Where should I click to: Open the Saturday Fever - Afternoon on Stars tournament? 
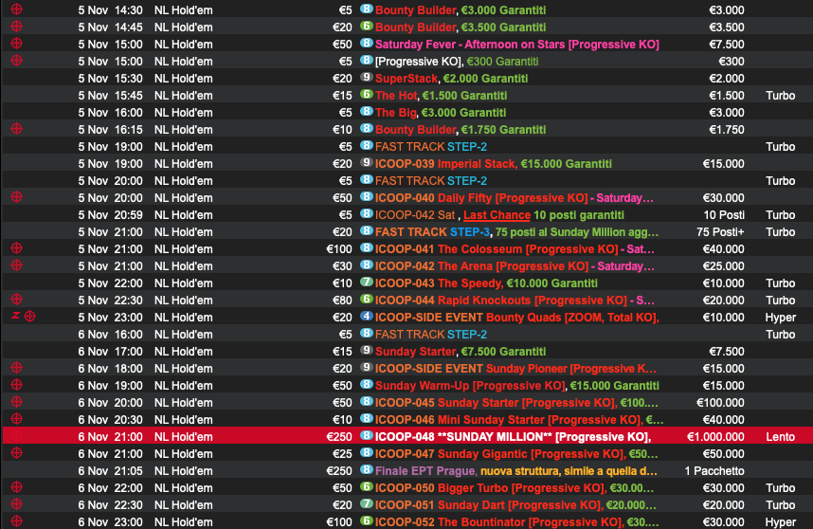tap(517, 45)
